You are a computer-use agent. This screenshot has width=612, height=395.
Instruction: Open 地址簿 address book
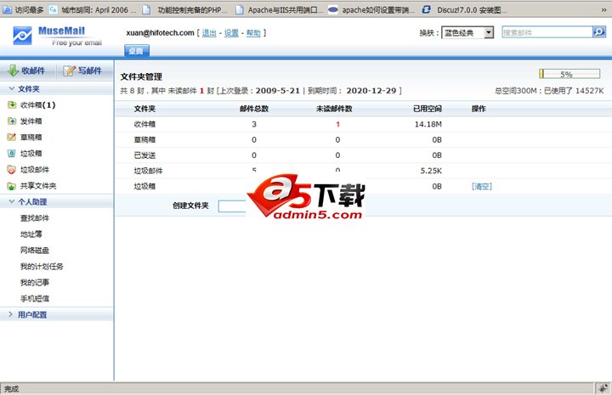31,234
